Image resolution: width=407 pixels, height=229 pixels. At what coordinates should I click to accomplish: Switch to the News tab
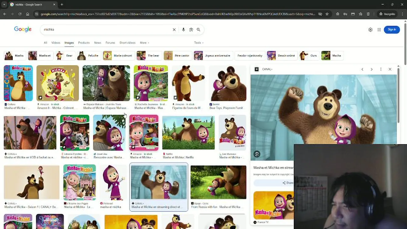(x=98, y=43)
